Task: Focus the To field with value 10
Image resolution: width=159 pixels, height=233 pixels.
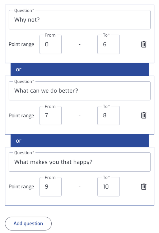Action: (x=109, y=187)
